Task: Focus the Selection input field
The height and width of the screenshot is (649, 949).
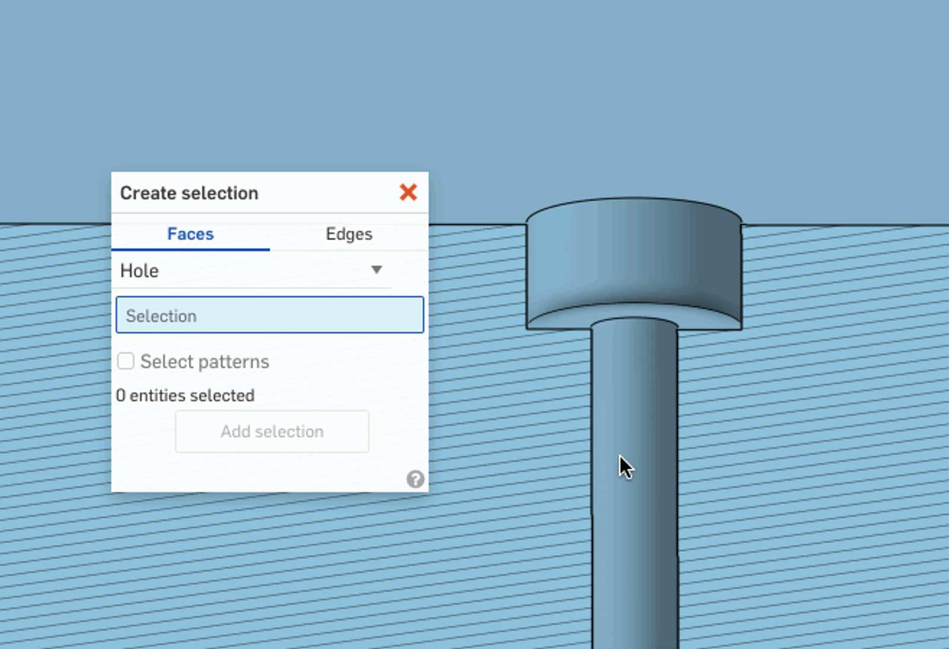Action: click(x=270, y=315)
